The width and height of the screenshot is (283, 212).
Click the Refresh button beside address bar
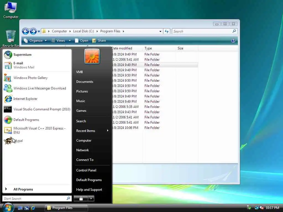tap(167, 31)
